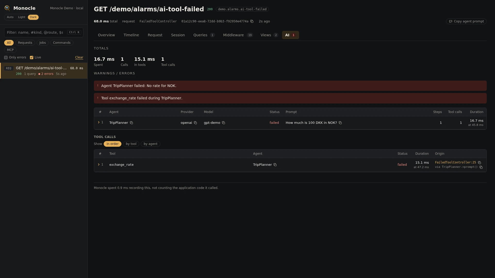Screen dimensions: 495x278
Task: Switch theme to Light
Action: point(22,17)
